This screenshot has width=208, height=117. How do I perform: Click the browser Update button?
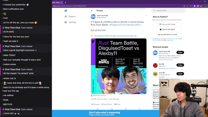coord(206,6)
